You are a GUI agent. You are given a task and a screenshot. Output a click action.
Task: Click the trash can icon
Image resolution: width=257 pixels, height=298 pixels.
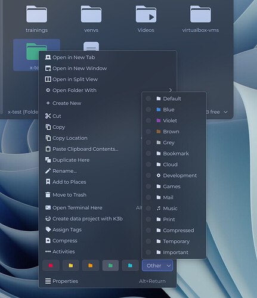tap(48, 195)
